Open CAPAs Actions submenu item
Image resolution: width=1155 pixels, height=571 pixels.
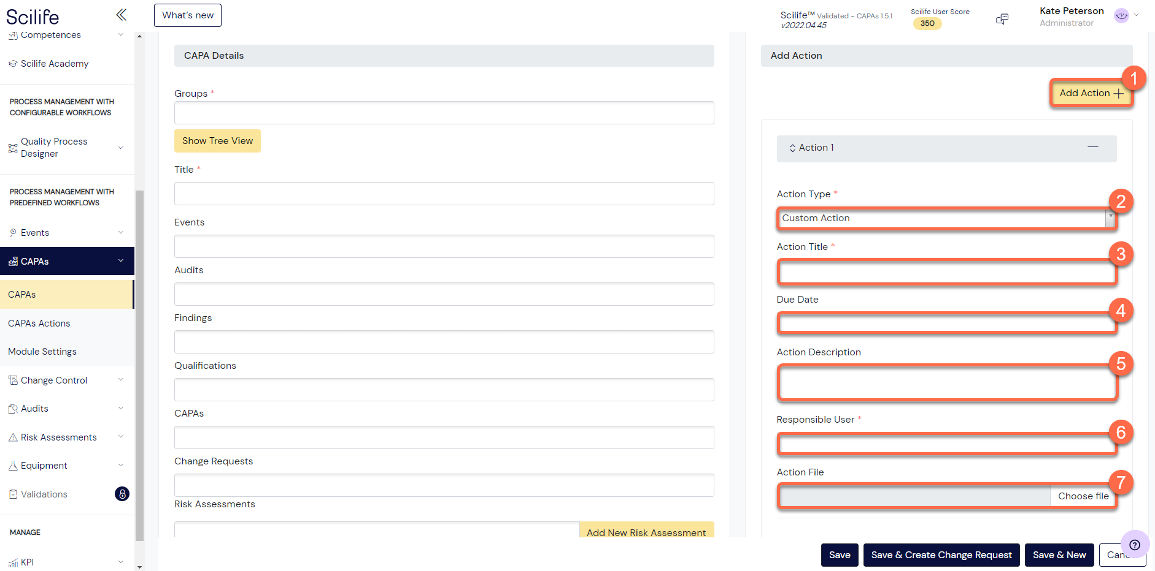(67, 323)
